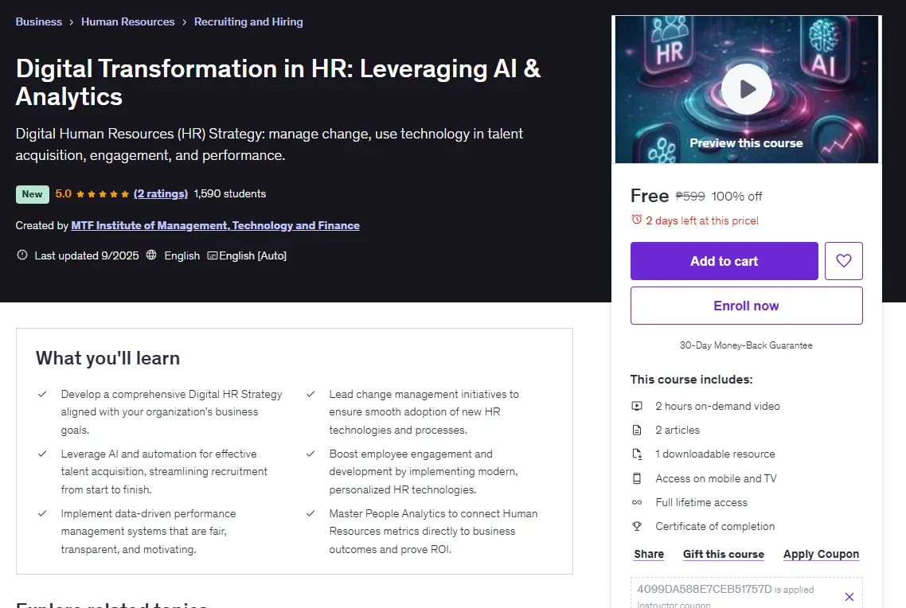
Task: Click the 1,590 students text
Action: [230, 193]
